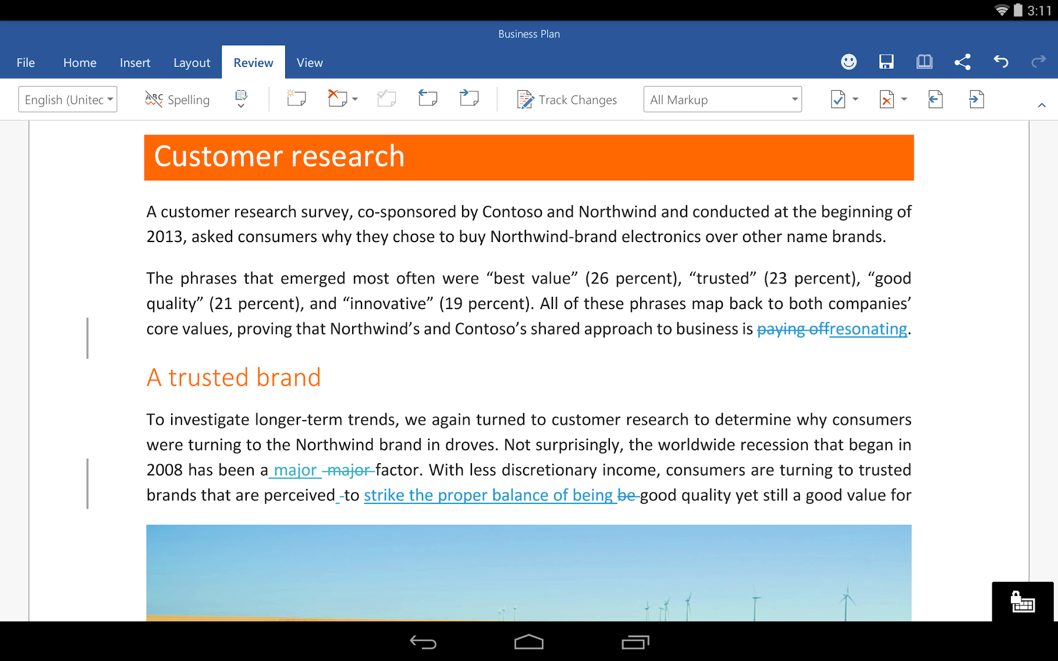Jump to the Next Change

[976, 99]
